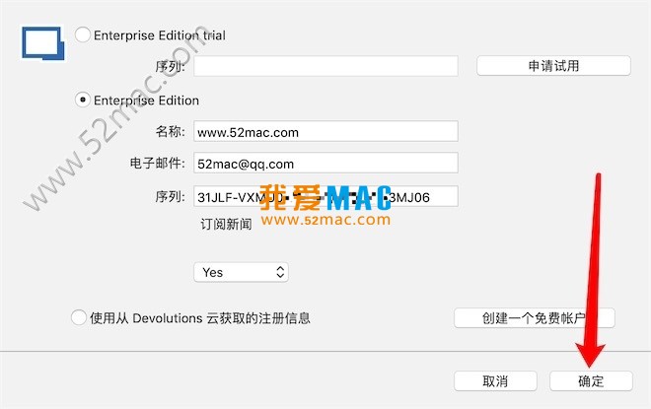
Task: Select the Devolutions cloud registration radio option
Action: pos(79,317)
